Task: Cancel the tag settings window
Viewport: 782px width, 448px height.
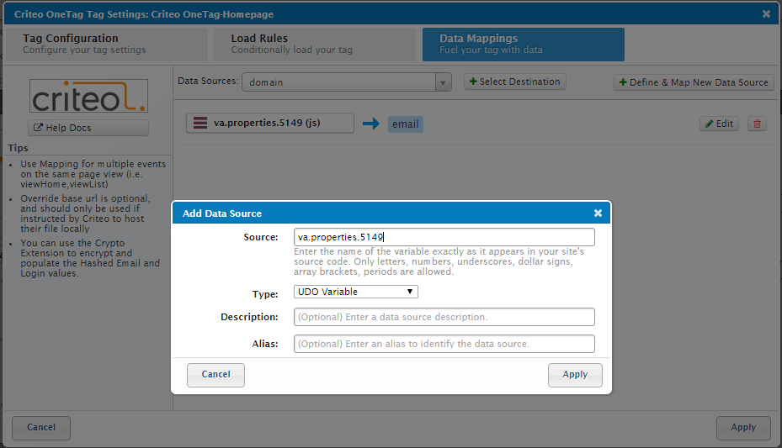Action: (x=41, y=428)
